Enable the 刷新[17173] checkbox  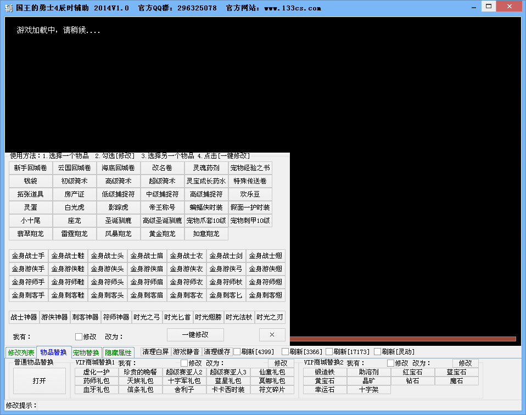coord(329,351)
